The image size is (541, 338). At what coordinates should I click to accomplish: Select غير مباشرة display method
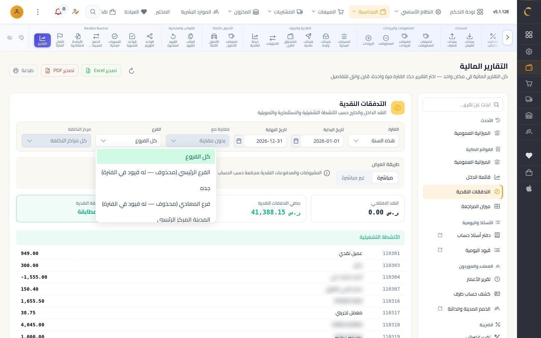point(353,178)
